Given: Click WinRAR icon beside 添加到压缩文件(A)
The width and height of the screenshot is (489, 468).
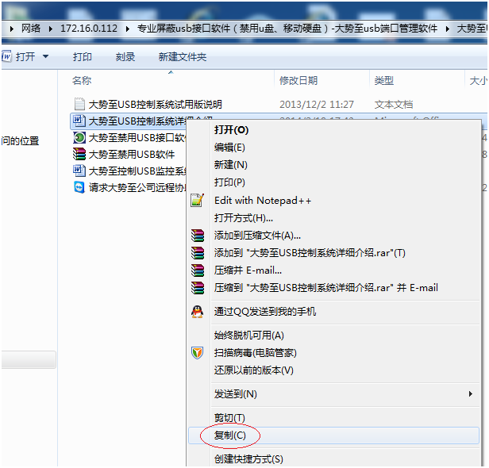Looking at the screenshot, I should (198, 236).
